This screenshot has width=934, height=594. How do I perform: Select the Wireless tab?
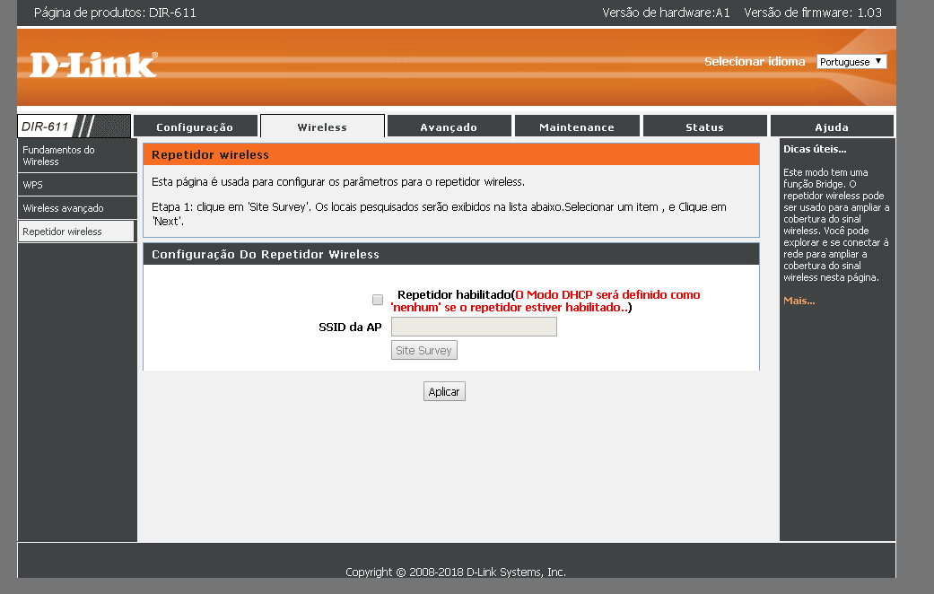(322, 127)
